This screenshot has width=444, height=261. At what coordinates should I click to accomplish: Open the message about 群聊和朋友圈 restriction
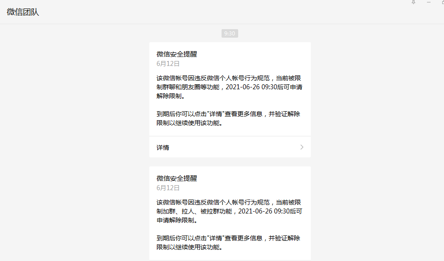(x=229, y=87)
